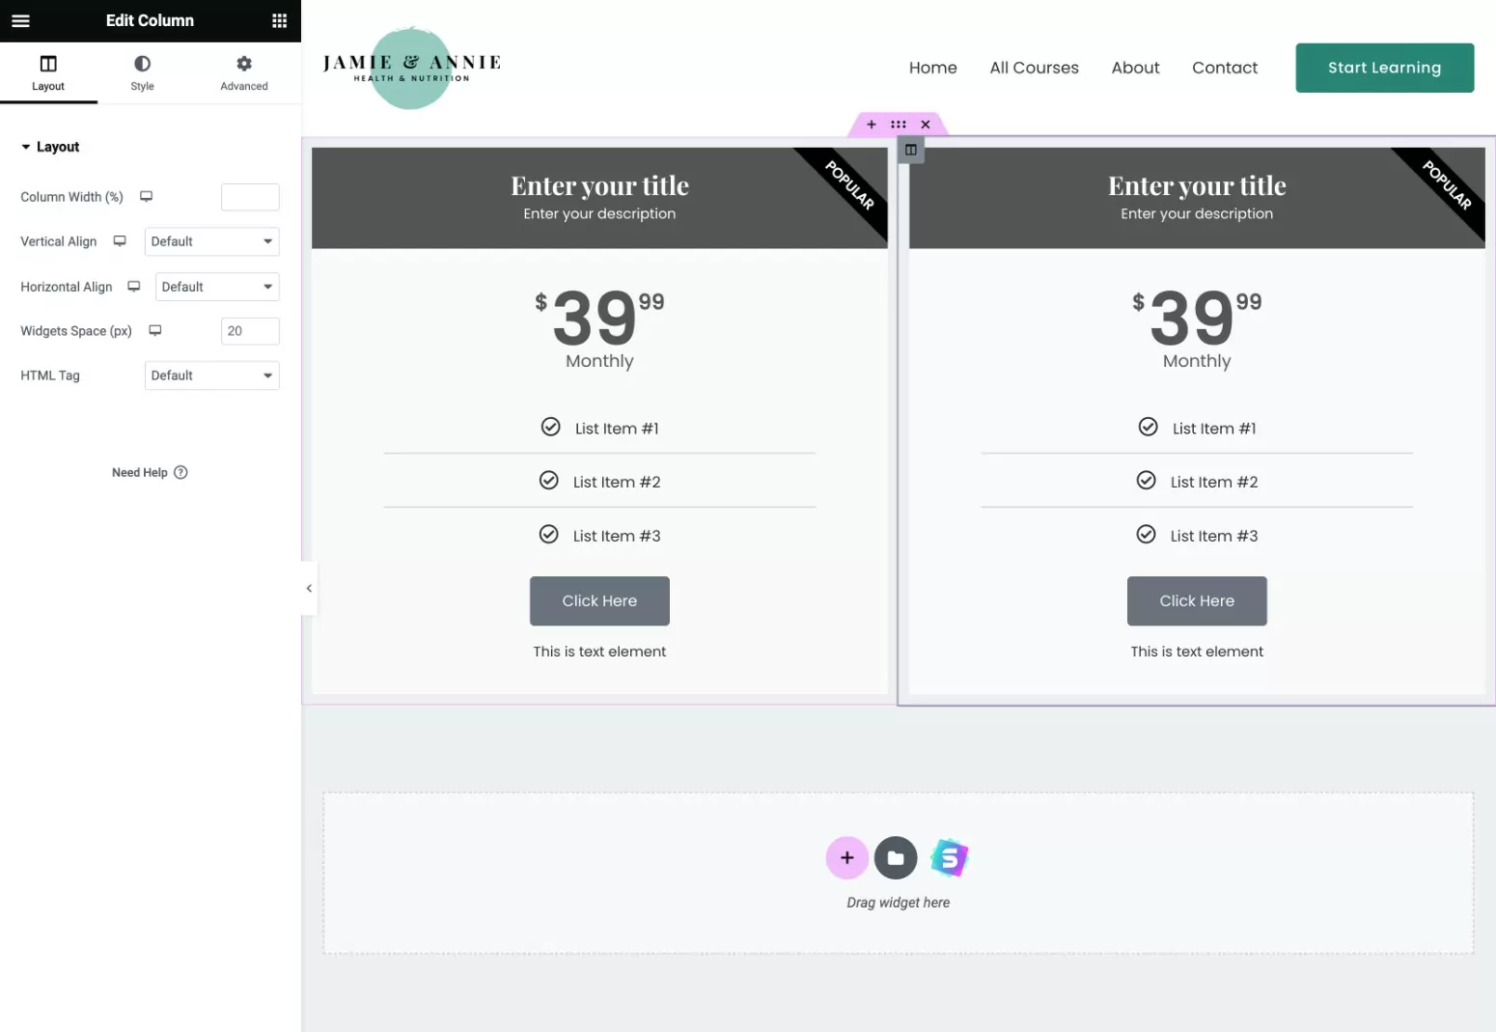The height and width of the screenshot is (1032, 1496).
Task: Open the template library folder button
Action: tap(896, 857)
